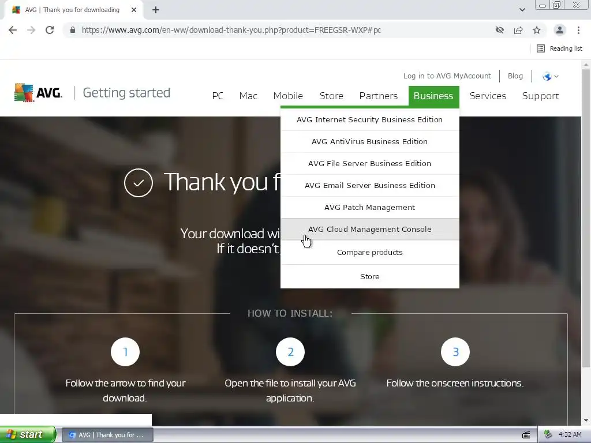Viewport: 591px width, 443px height.
Task: Click the page vertical scrollbar
Action: pos(586,217)
